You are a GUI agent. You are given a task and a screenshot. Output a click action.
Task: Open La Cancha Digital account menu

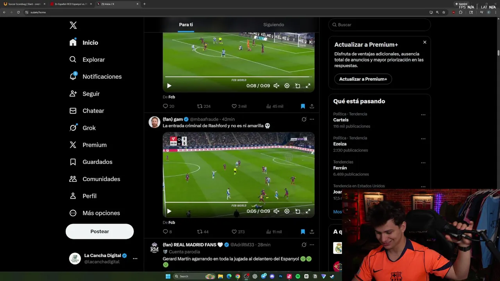(x=103, y=258)
